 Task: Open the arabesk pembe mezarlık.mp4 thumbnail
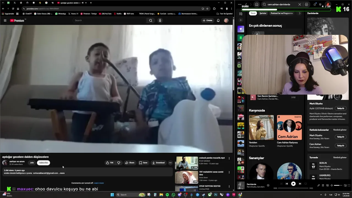(187, 163)
